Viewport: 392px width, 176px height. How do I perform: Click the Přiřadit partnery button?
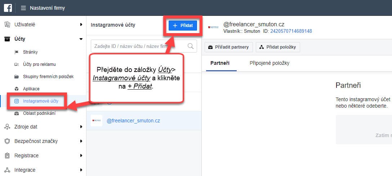click(x=229, y=47)
